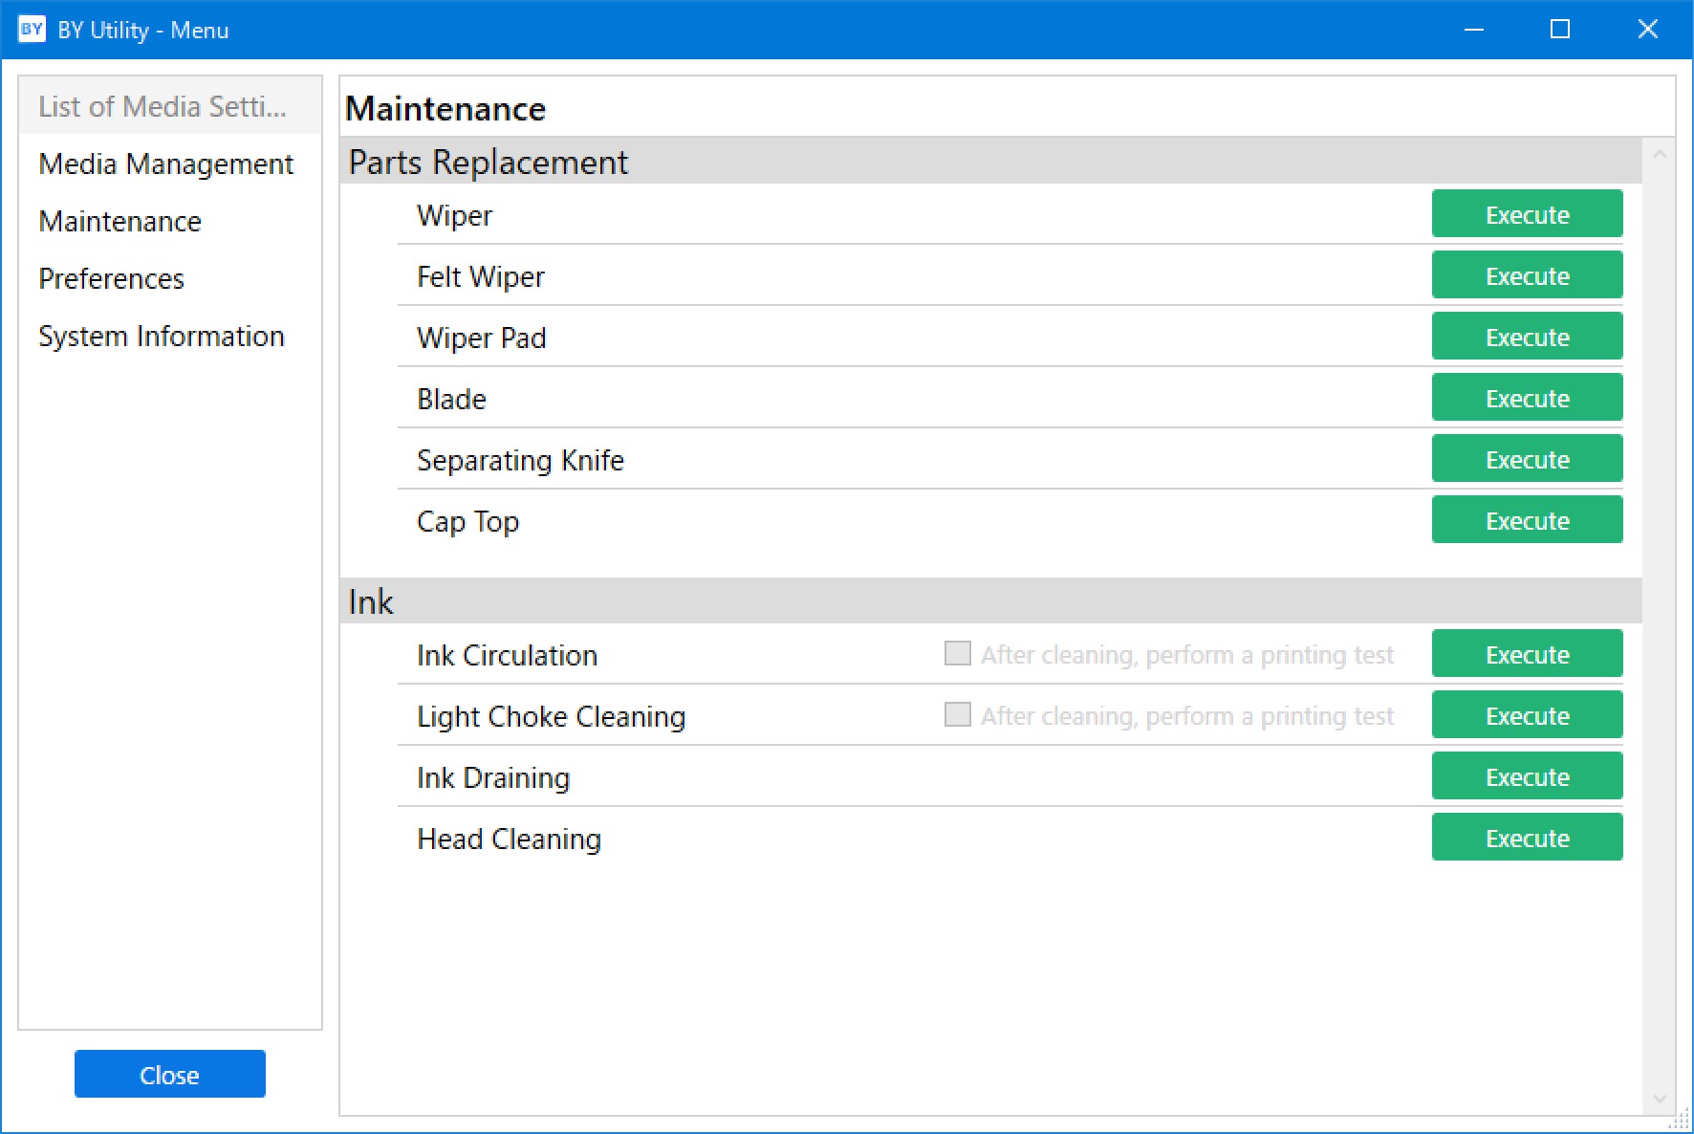Open System Information page
Viewport: 1694px width, 1134px height.
pyautogui.click(x=161, y=337)
